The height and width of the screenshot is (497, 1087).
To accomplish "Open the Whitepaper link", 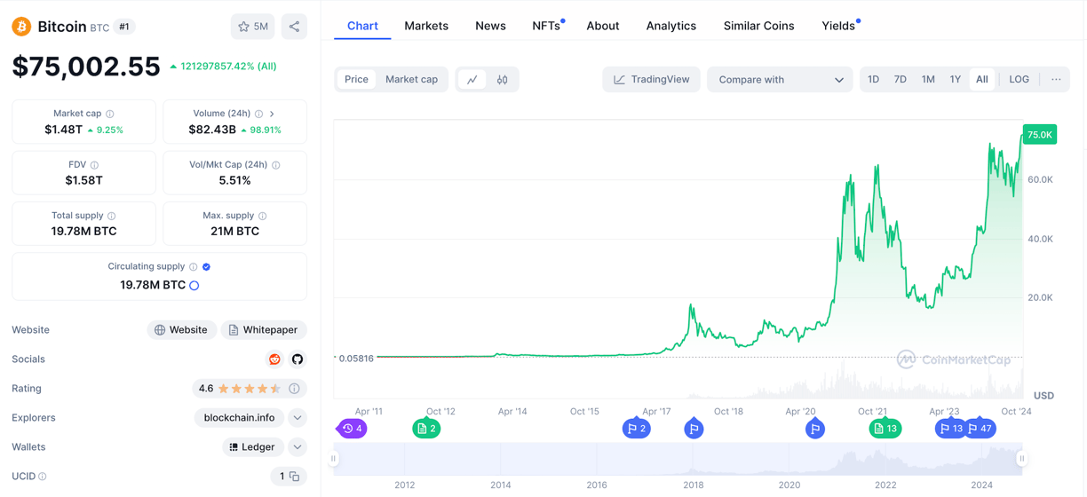I will [264, 330].
